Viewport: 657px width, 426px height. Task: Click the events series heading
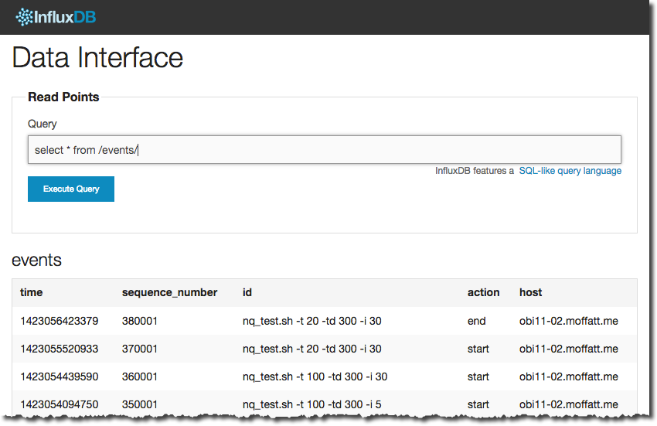tap(36, 260)
